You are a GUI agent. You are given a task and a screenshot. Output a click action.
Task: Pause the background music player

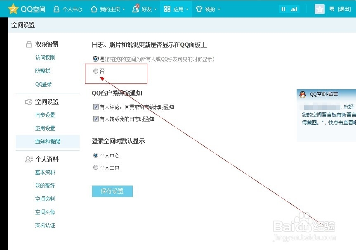pyautogui.click(x=283, y=9)
